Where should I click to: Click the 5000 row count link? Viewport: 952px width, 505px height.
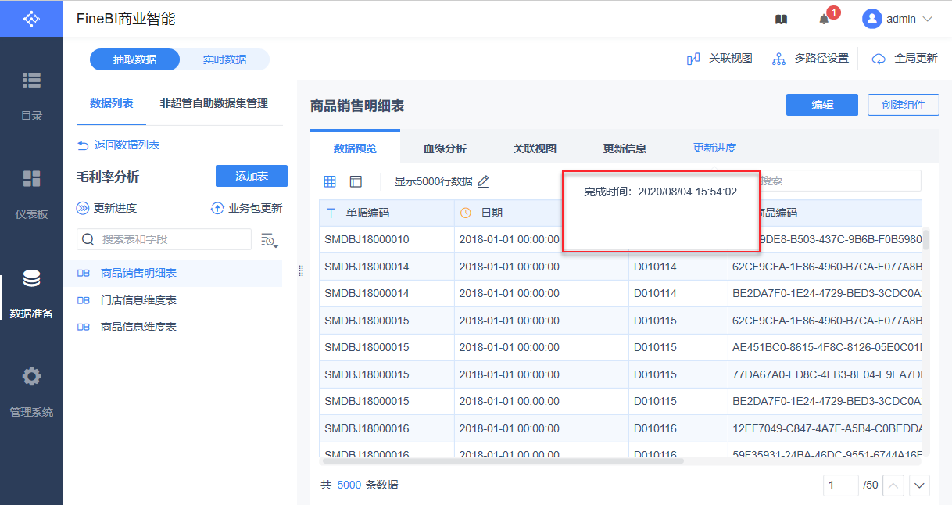pyautogui.click(x=349, y=485)
